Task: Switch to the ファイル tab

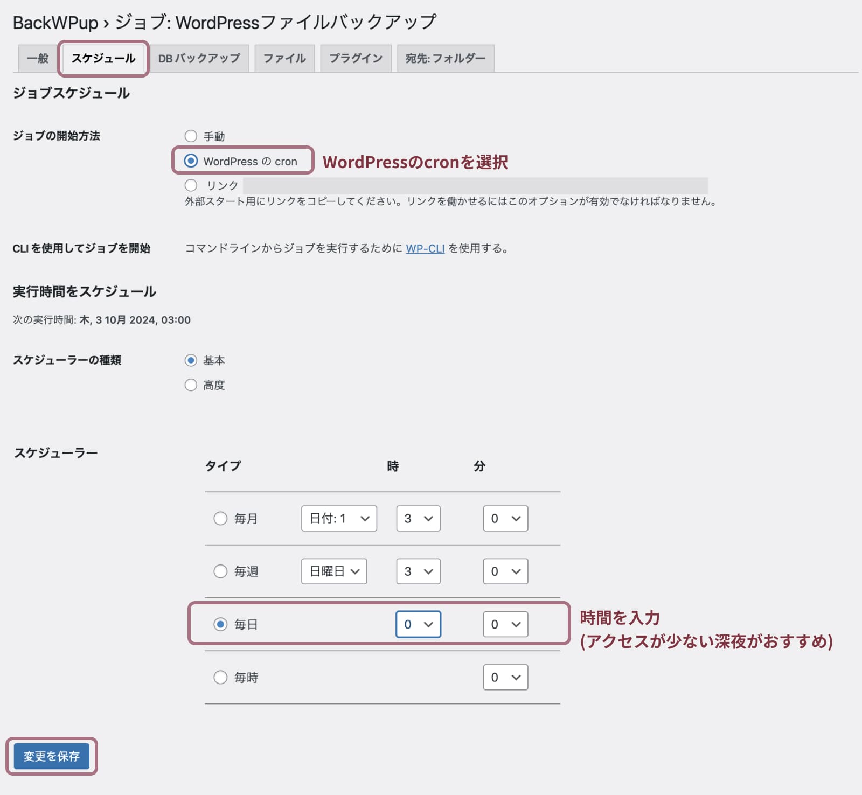Action: pyautogui.click(x=284, y=58)
